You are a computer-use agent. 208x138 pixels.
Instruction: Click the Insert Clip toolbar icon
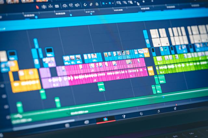[65, 6]
